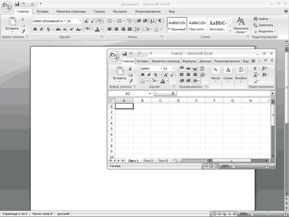Click the Word Office button
289x217 pixels.
coord(6,6)
